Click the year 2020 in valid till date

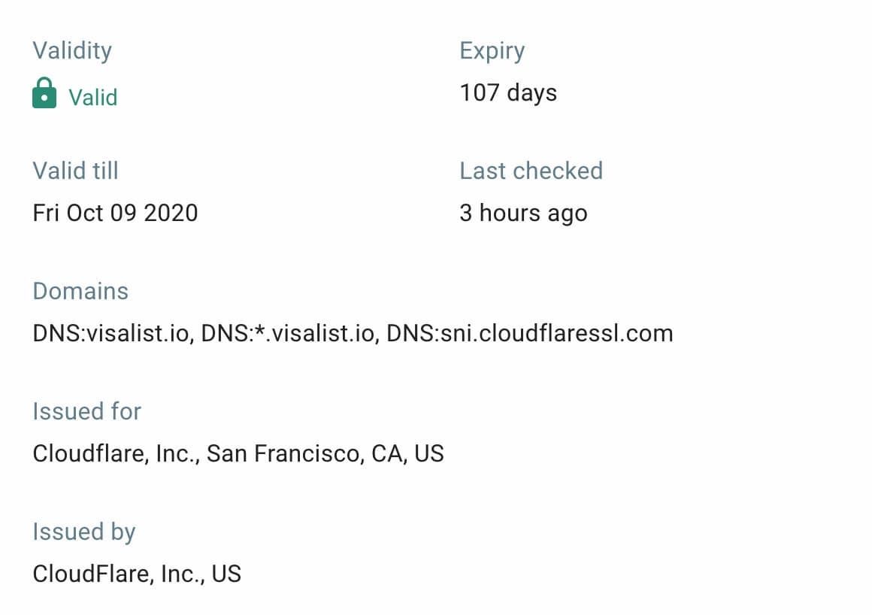coord(171,213)
